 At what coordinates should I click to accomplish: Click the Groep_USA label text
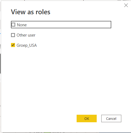(x=27, y=45)
